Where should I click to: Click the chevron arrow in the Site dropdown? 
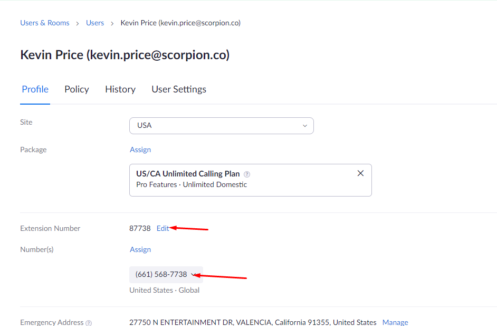[304, 126]
